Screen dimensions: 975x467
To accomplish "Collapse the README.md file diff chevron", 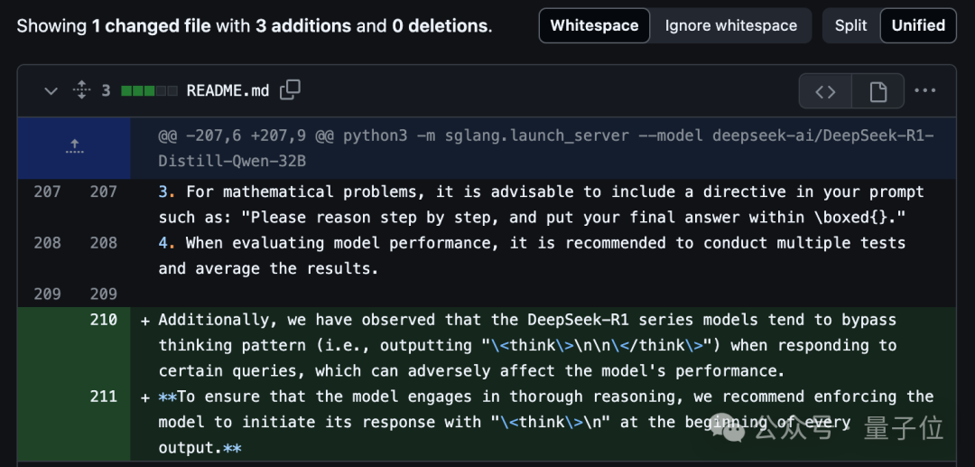I will (x=51, y=91).
